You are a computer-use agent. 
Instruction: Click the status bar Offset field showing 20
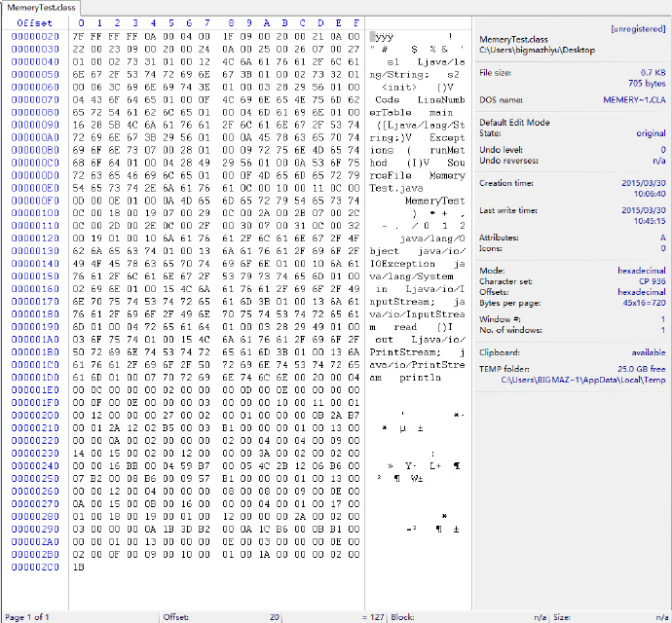(x=221, y=617)
